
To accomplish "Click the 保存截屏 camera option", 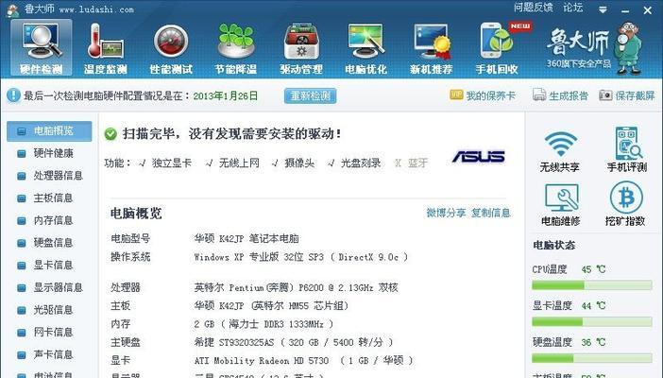I will tap(626, 95).
